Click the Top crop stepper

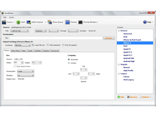(86, 69)
